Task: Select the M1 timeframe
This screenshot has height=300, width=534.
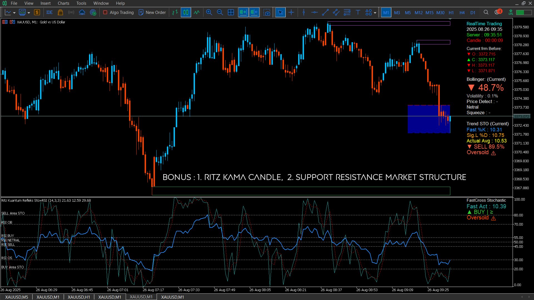Action: [386, 12]
